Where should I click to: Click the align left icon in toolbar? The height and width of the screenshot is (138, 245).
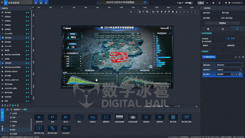click(x=158, y=12)
